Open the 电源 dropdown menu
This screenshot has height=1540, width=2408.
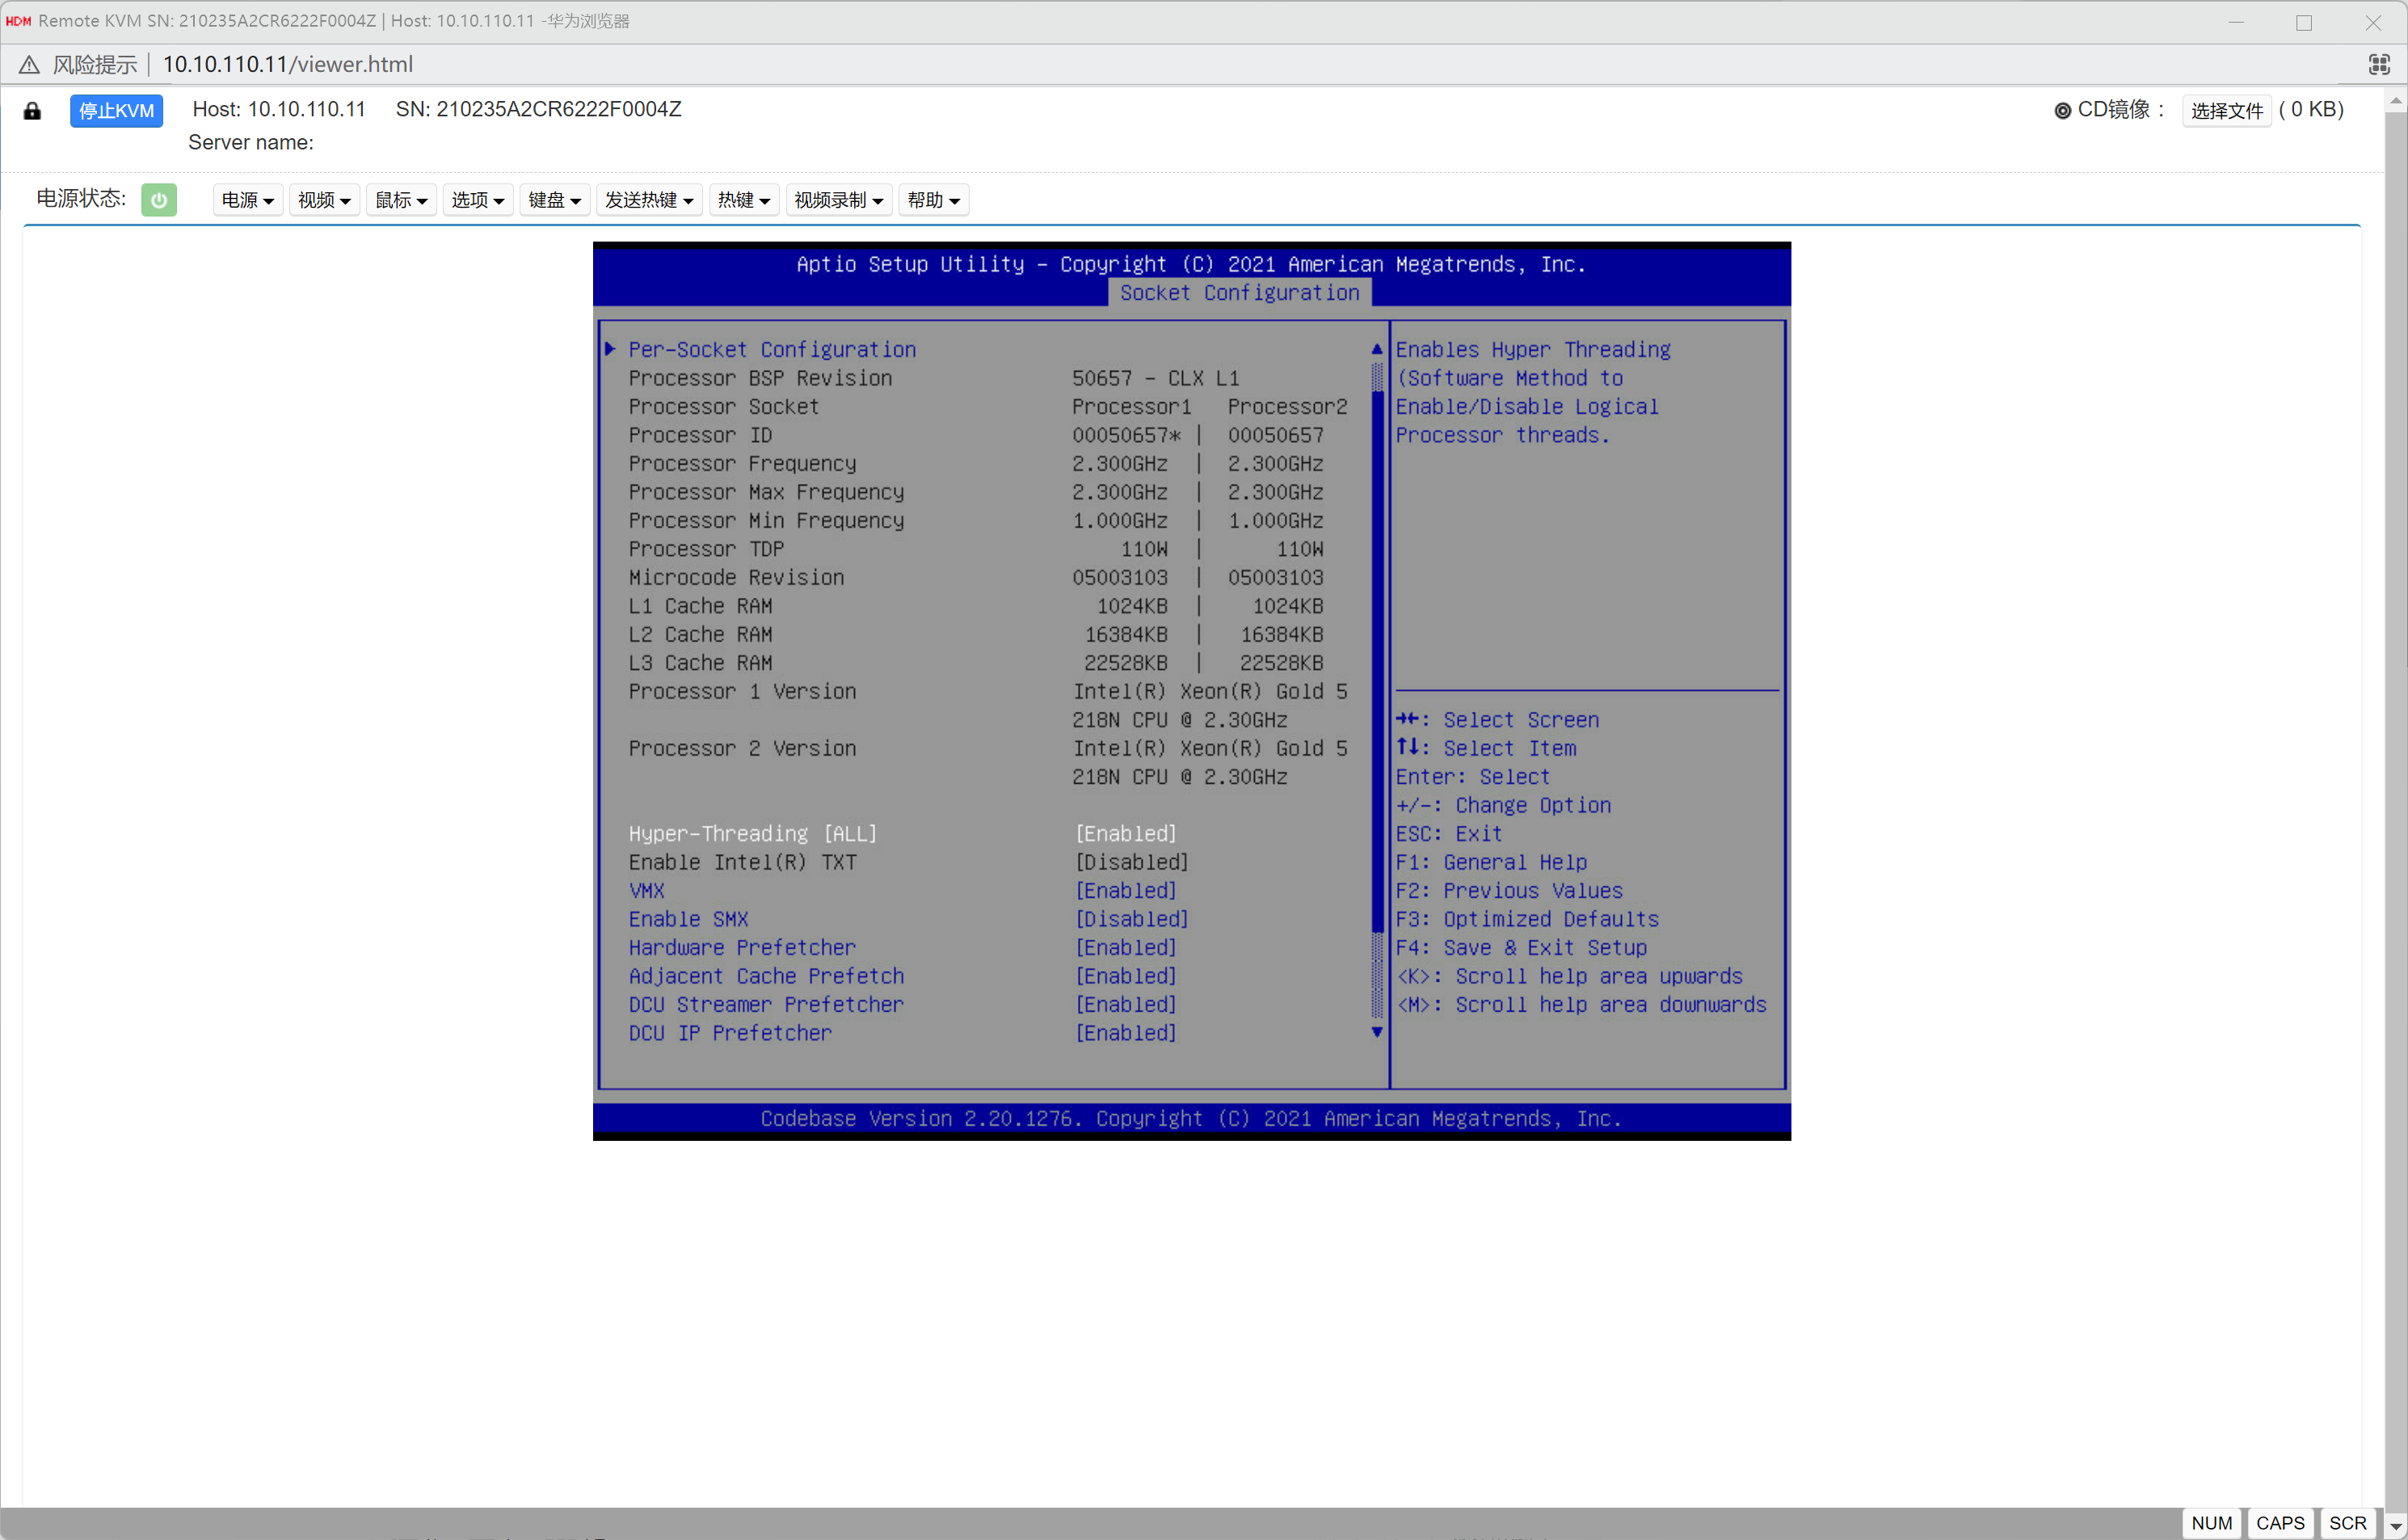[x=247, y=200]
